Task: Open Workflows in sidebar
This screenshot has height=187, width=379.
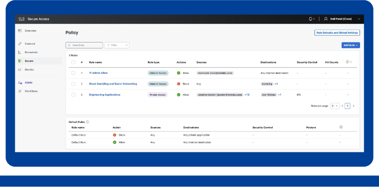Action: [x=31, y=91]
